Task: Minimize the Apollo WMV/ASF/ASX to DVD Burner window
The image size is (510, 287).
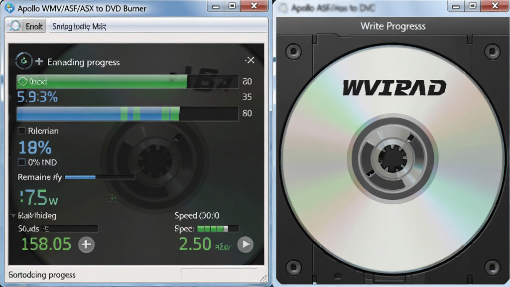Action: pos(215,6)
